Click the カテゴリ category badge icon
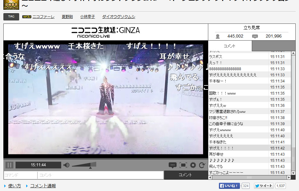 (x=27, y=17)
